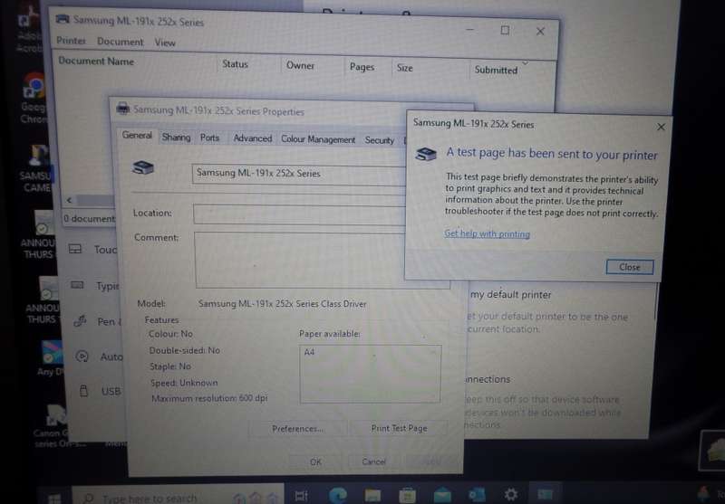Open the Any desktop shortcut icon
The height and width of the screenshot is (504, 725).
(x=51, y=357)
